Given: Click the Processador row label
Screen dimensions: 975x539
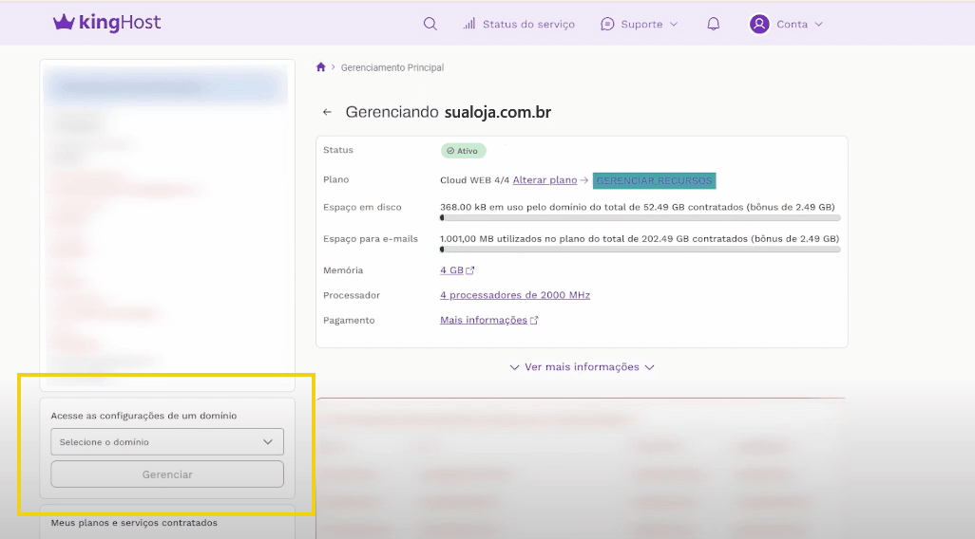Looking at the screenshot, I should (x=352, y=295).
